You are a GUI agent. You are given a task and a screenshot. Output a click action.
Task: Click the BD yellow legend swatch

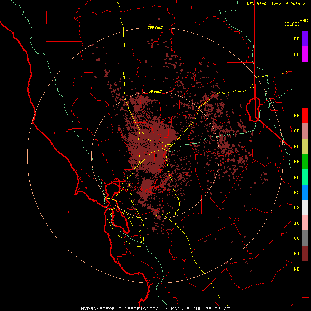[305, 147]
